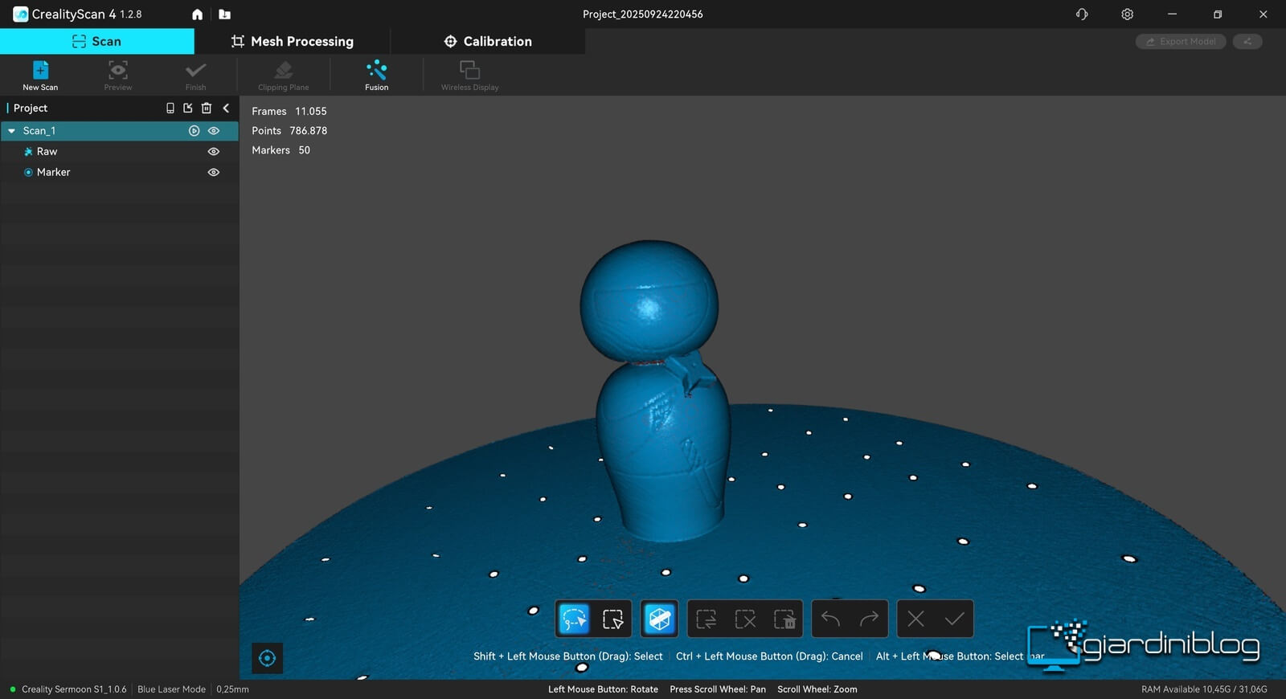1286x699 pixels.
Task: Select the Raw item in the project tree
Action: coord(47,151)
